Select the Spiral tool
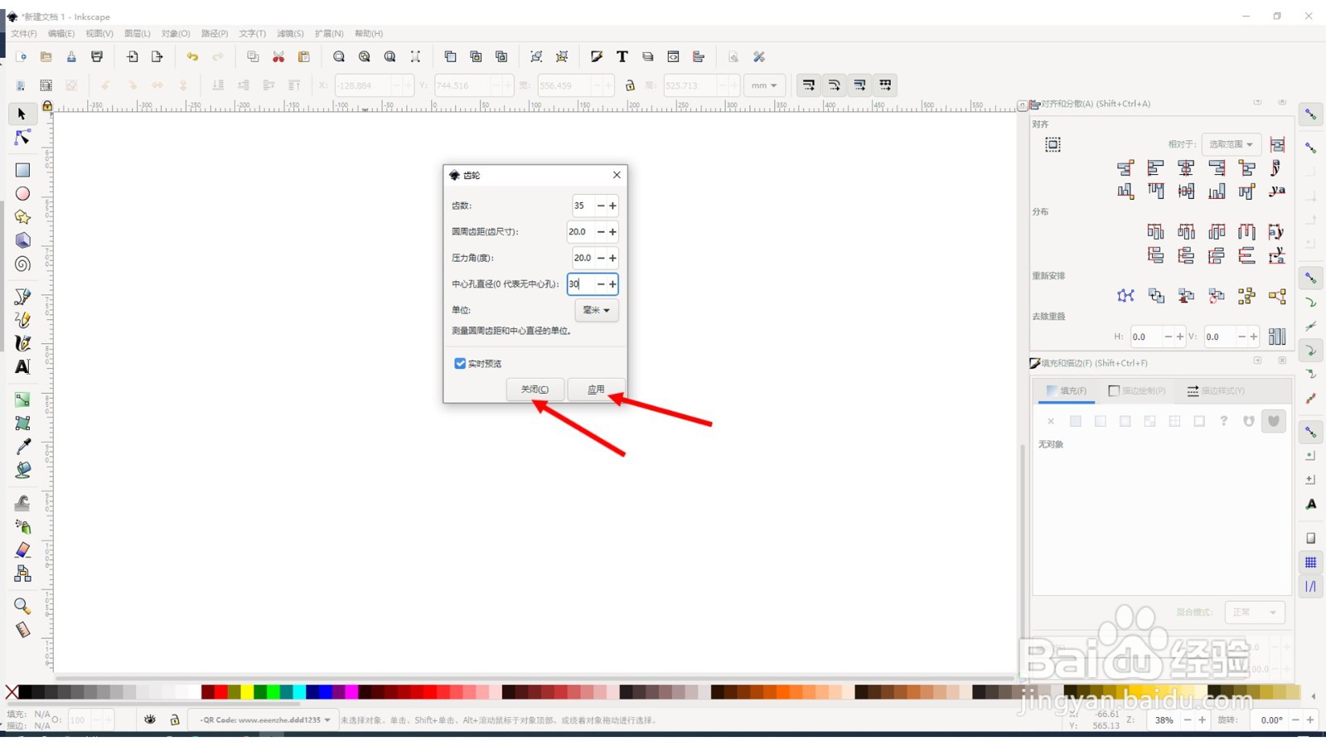Screen dimensions: 1326x746 [x=22, y=264]
